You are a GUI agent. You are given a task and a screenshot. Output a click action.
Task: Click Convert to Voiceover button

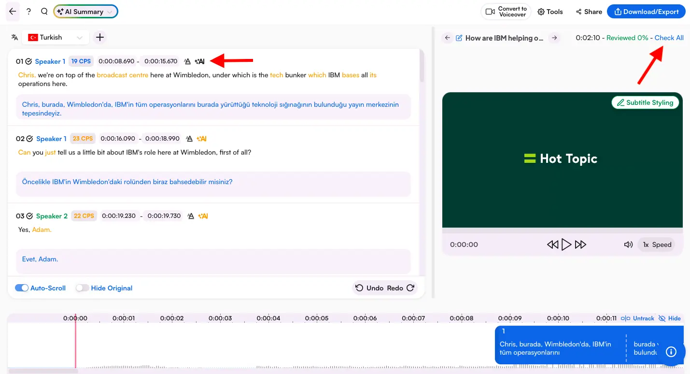(506, 12)
